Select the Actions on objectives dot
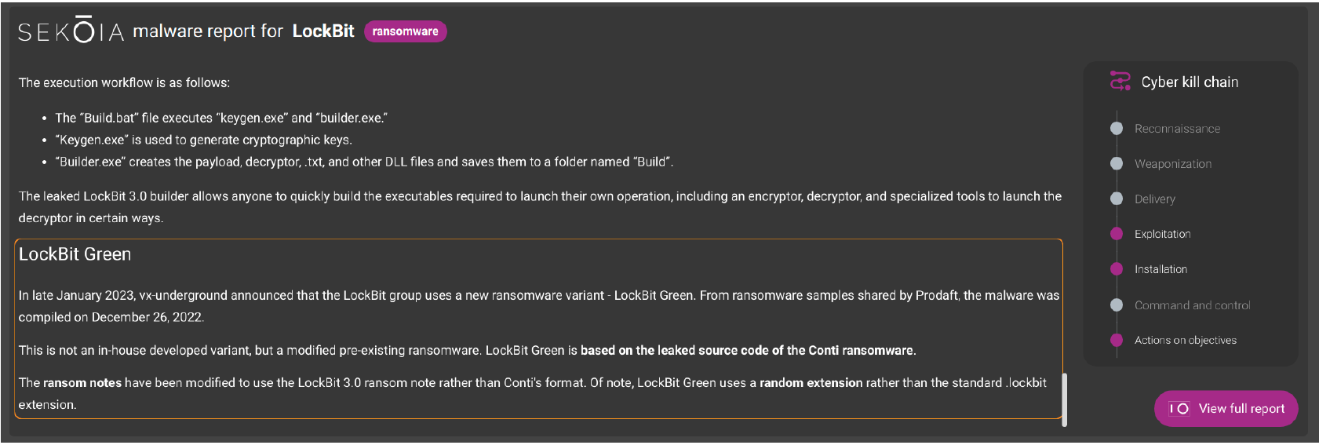The width and height of the screenshot is (1319, 445). coord(1117,340)
